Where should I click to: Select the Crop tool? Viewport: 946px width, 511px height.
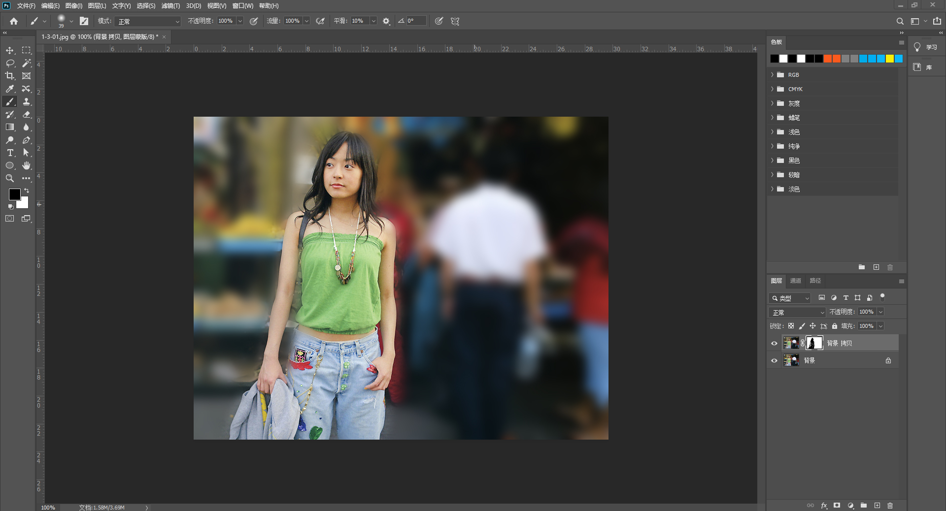pyautogui.click(x=10, y=76)
